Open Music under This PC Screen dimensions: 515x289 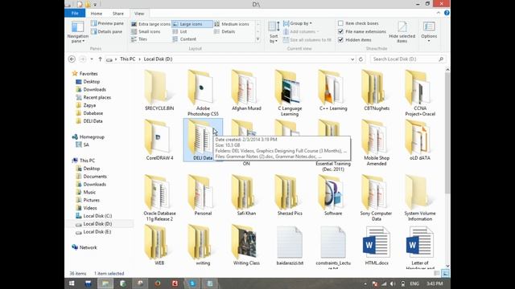point(89,192)
